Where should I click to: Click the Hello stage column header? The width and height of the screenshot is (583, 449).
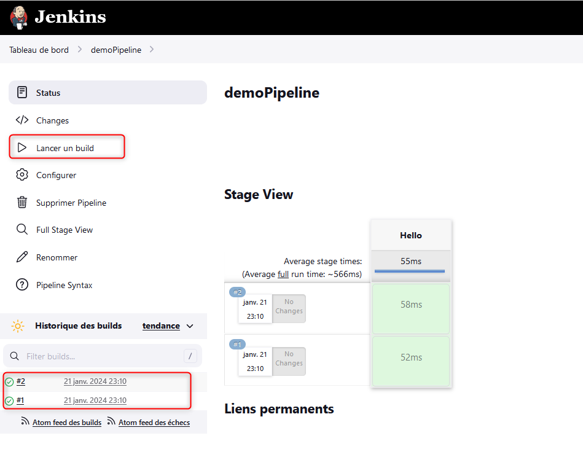(x=411, y=235)
